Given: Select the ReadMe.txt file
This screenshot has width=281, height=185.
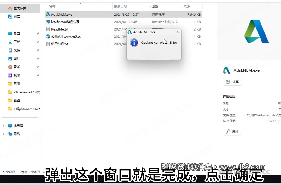Looking at the screenshot, I should 60,29.
